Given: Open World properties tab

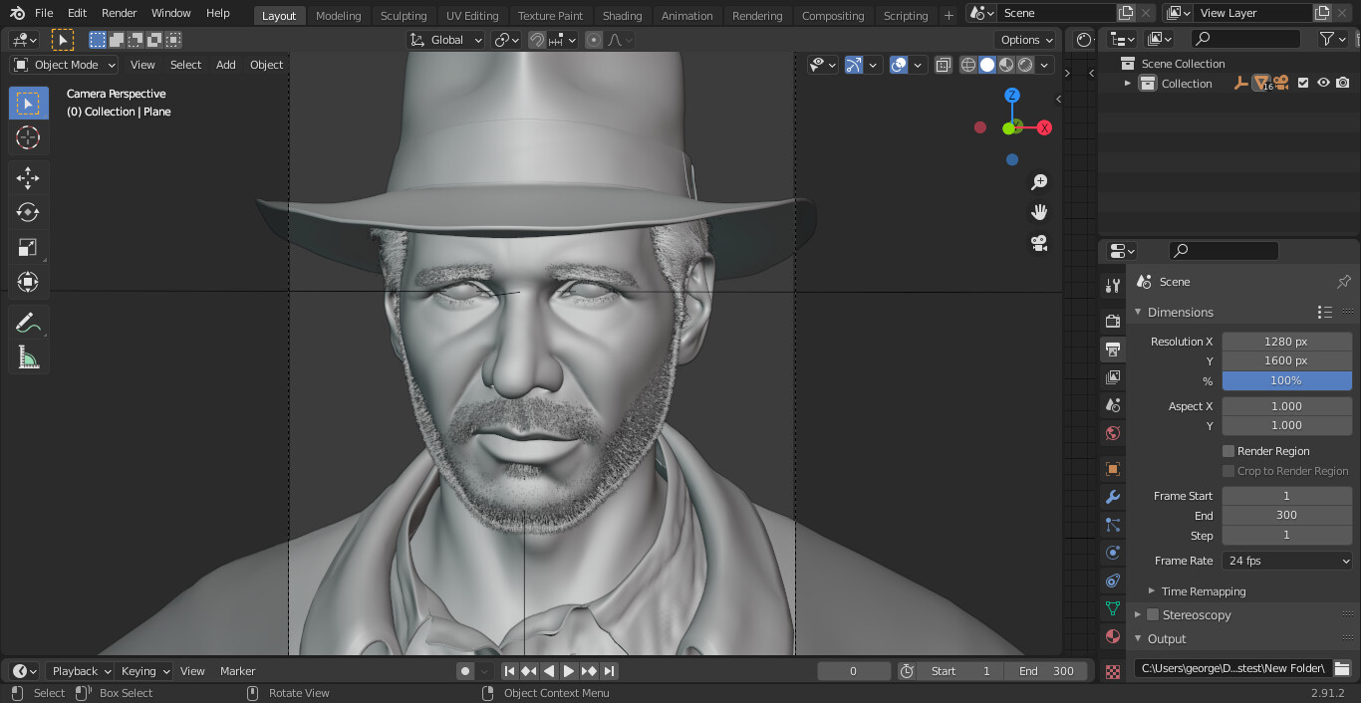Looking at the screenshot, I should pos(1113,432).
